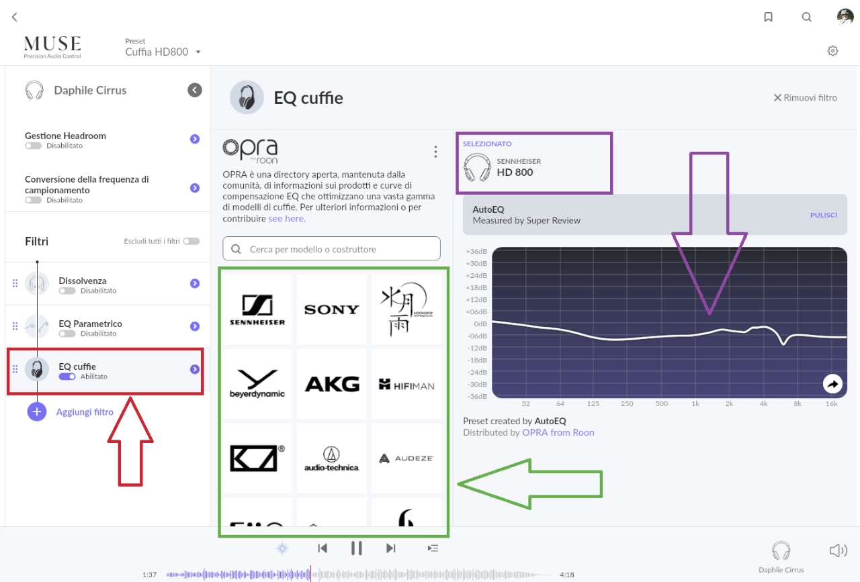Image resolution: width=860 pixels, height=582 pixels.
Task: Select the KZ brand tile
Action: pos(257,458)
